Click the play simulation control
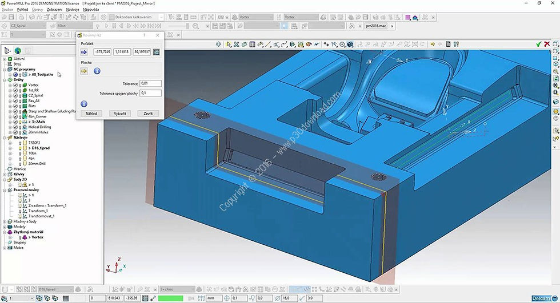Screen dimensions: 560x303 (106, 26)
